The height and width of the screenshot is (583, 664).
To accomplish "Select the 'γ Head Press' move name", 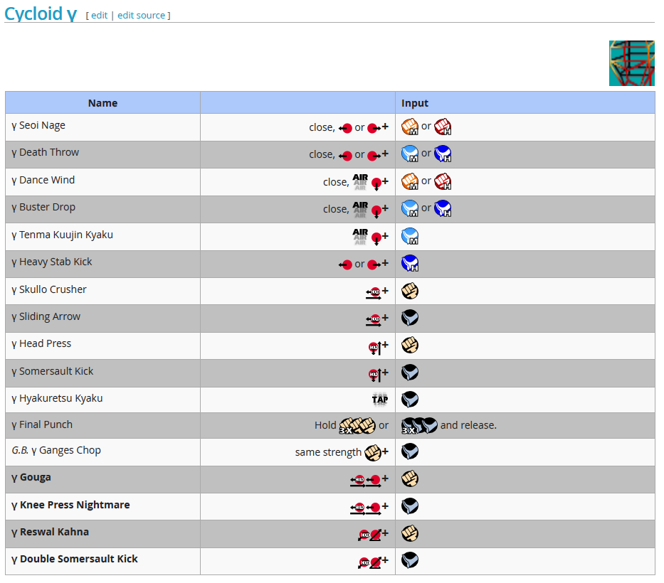I will [41, 343].
